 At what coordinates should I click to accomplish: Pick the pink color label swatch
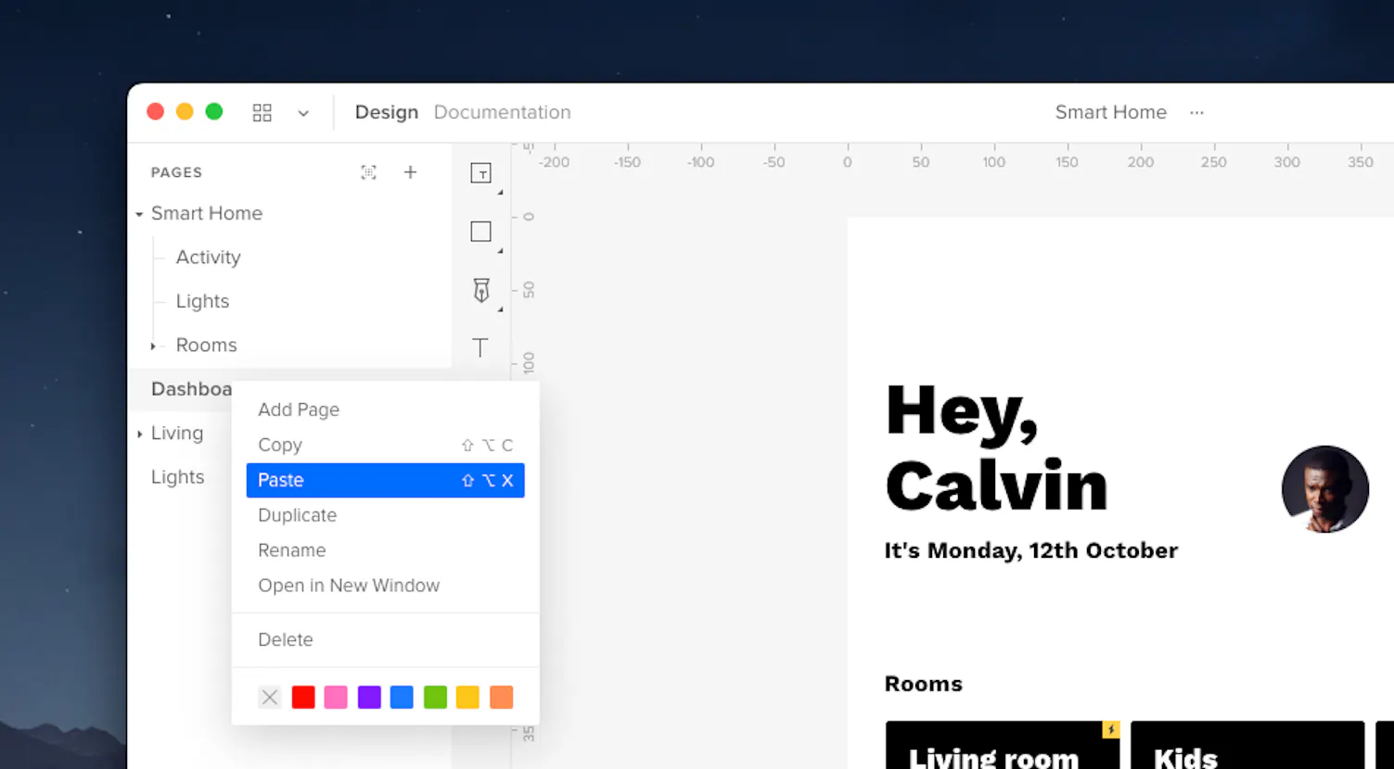click(336, 697)
